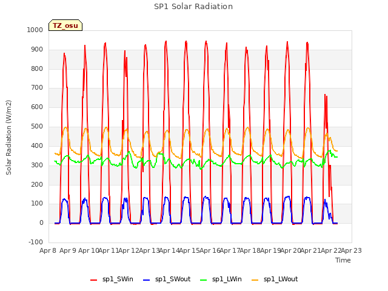The height and width of the screenshot is (291, 388).
Task: Click the Apr 17 x-axis tick label
Action: [230, 250]
